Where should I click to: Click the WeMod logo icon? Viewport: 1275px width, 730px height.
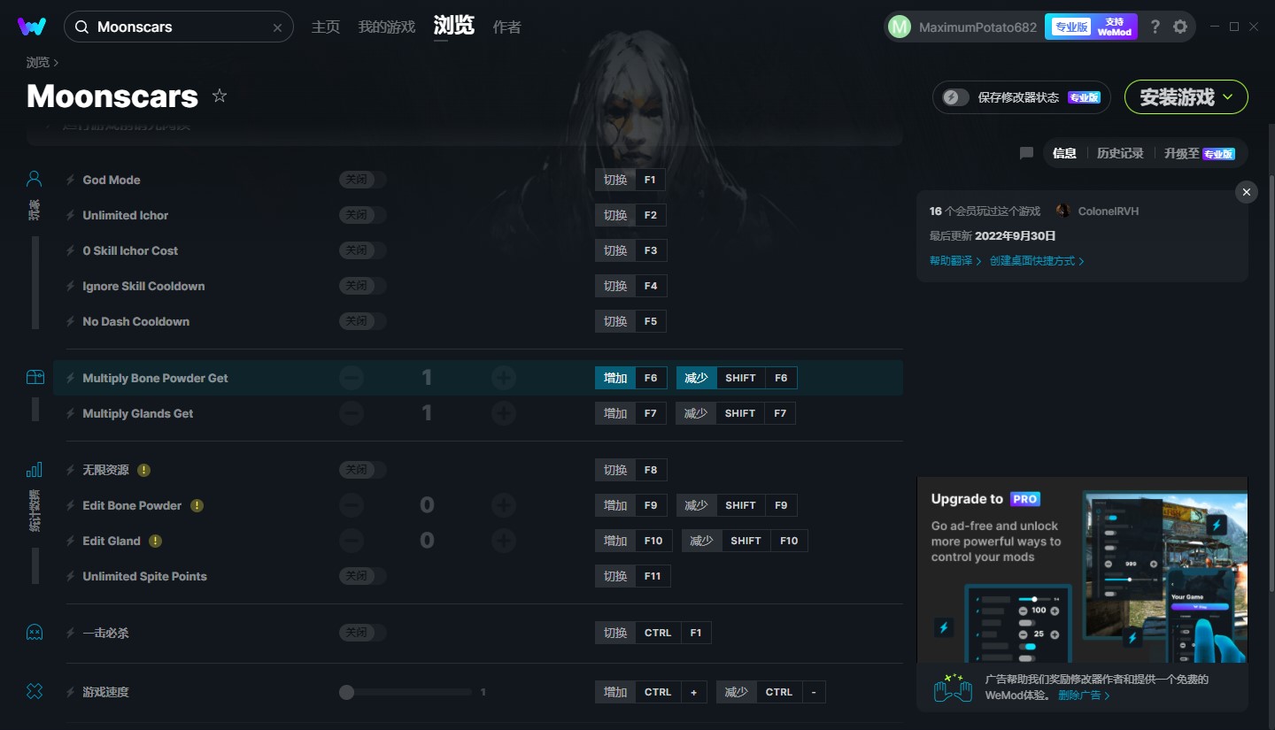[32, 27]
